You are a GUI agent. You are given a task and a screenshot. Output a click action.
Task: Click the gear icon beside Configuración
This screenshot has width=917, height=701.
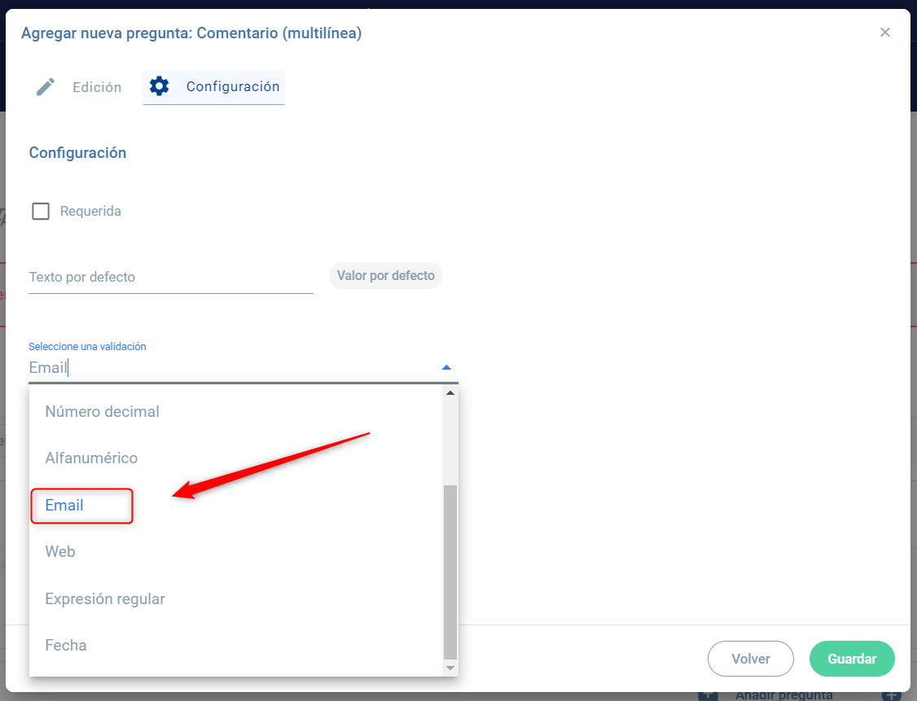(160, 86)
